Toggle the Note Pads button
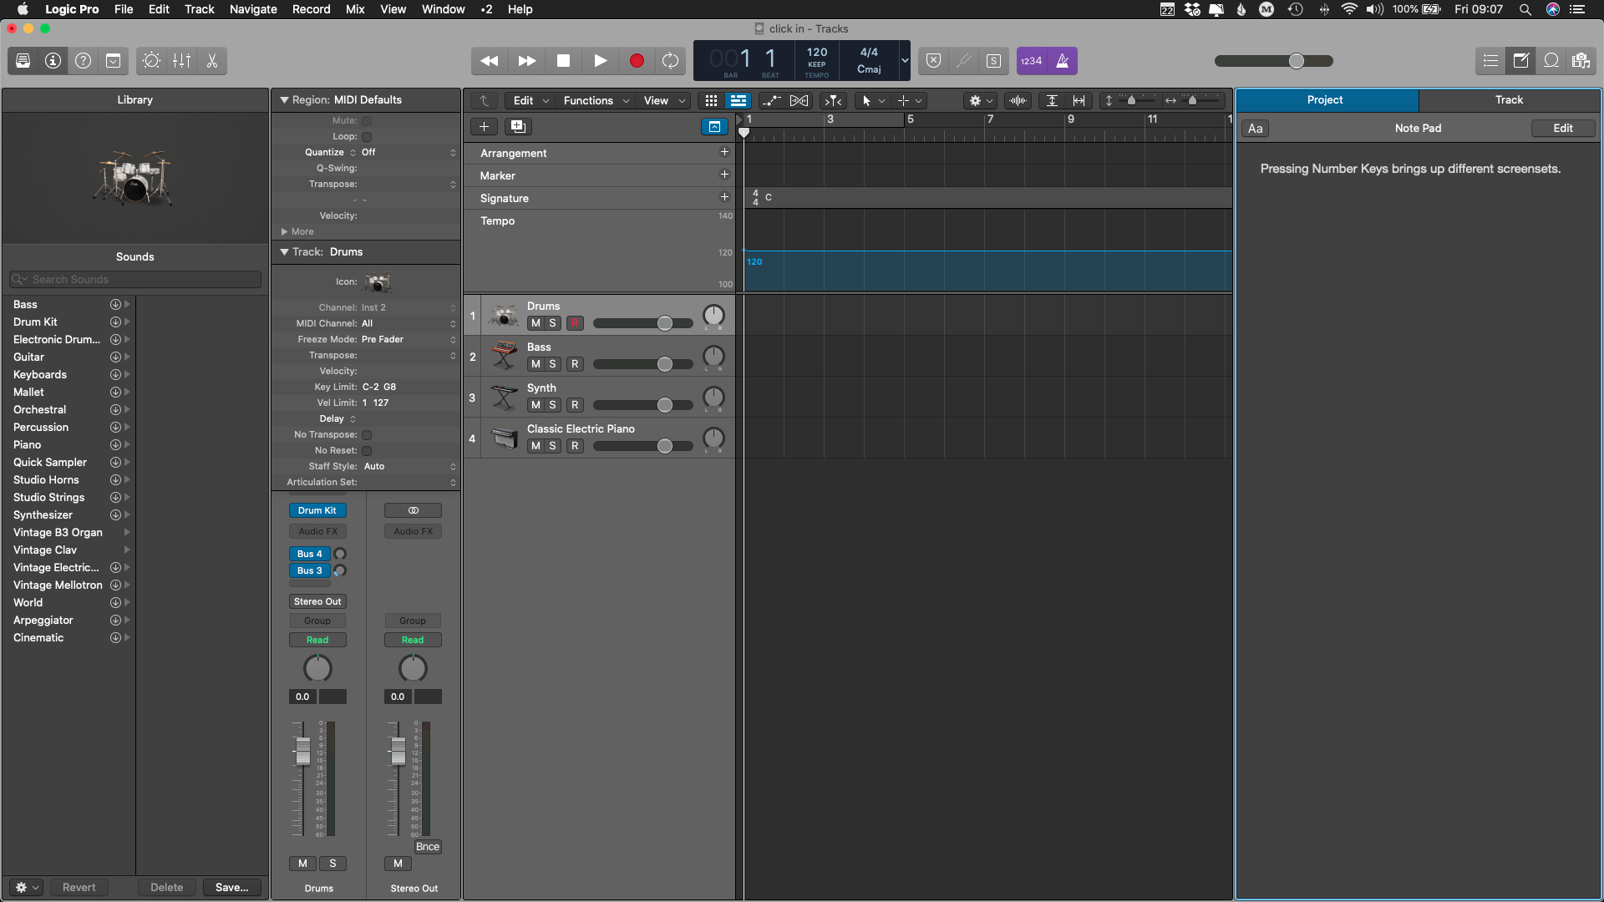 (1520, 61)
